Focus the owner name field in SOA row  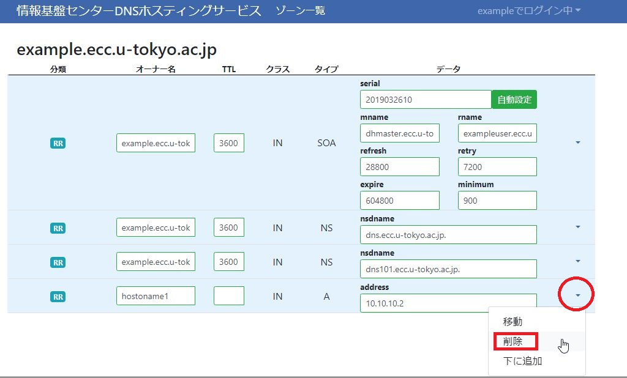point(156,143)
